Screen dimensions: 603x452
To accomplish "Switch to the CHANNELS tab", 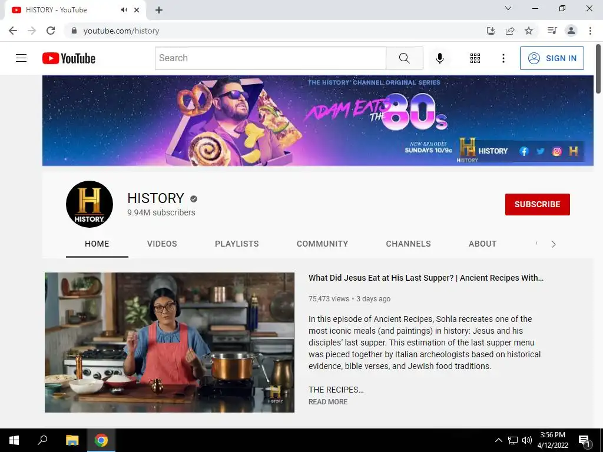I will click(409, 244).
